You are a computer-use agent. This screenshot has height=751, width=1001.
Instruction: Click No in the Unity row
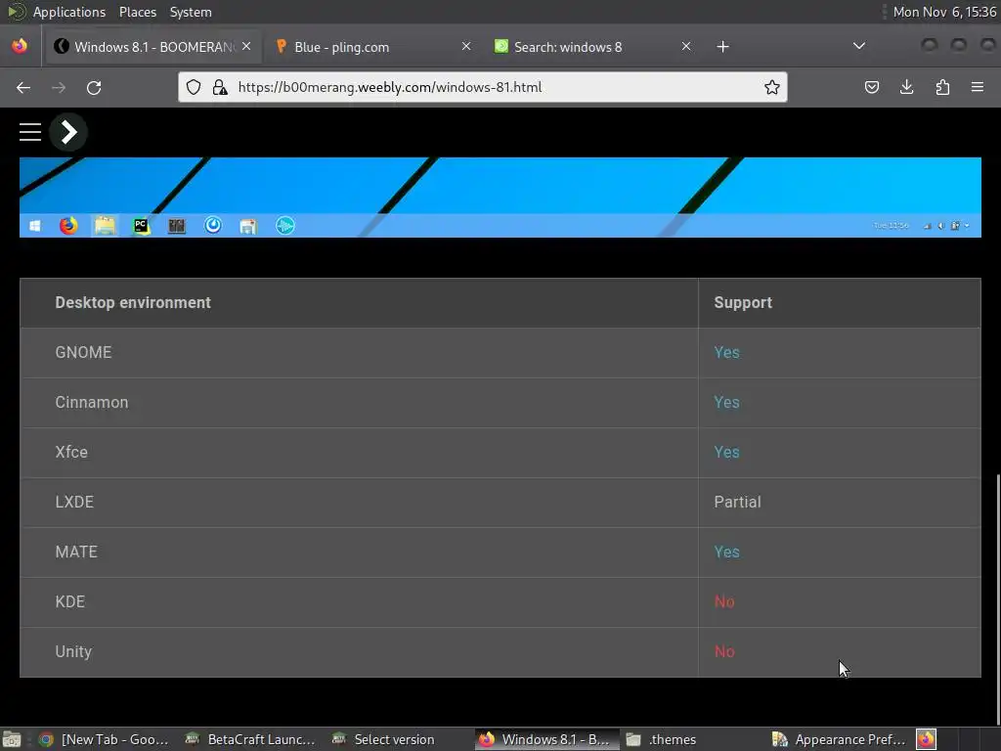[x=724, y=651]
